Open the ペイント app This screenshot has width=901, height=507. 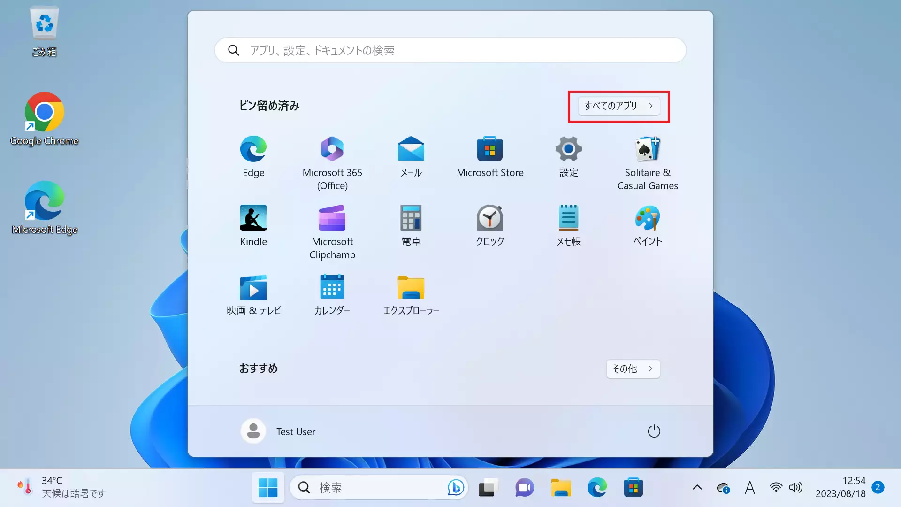648,226
